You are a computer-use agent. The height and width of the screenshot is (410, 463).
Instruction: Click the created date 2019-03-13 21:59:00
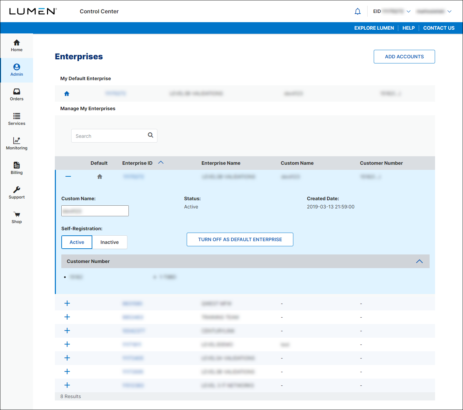point(331,207)
